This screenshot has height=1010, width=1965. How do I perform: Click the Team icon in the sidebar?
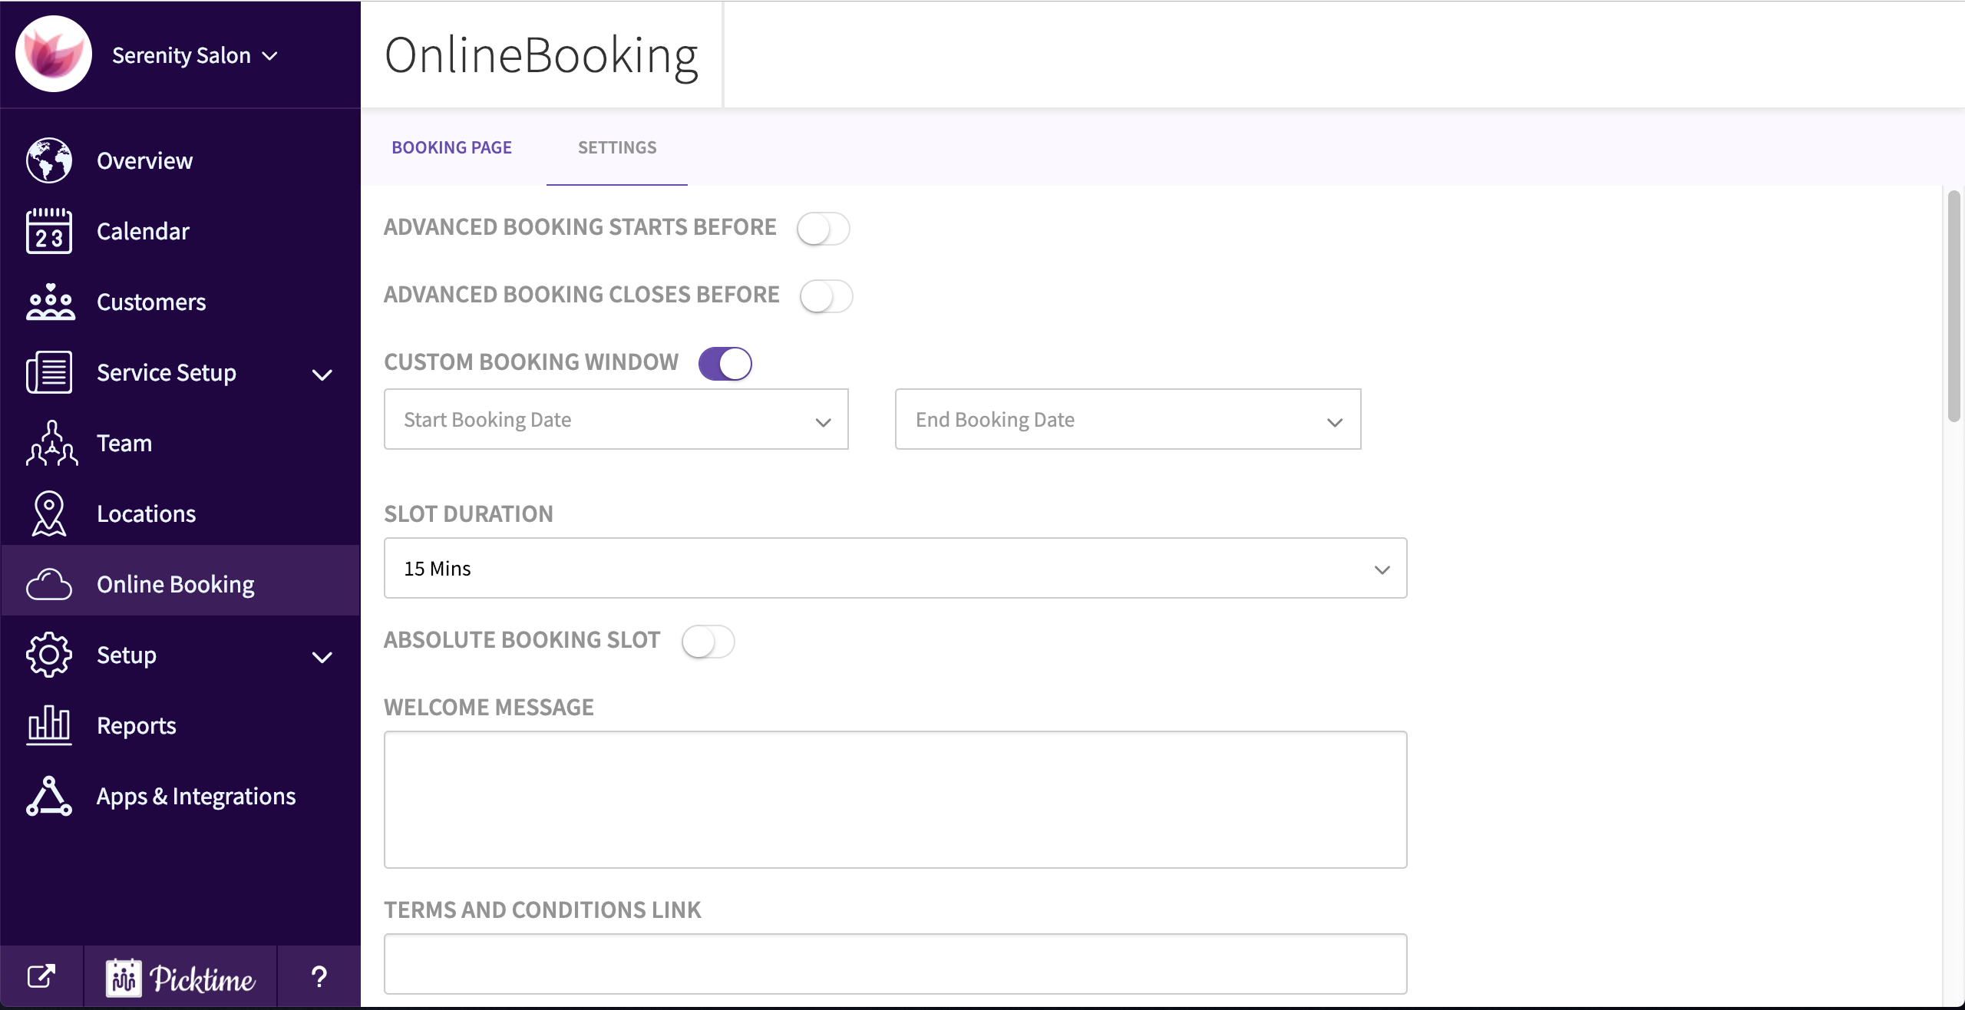(x=49, y=443)
